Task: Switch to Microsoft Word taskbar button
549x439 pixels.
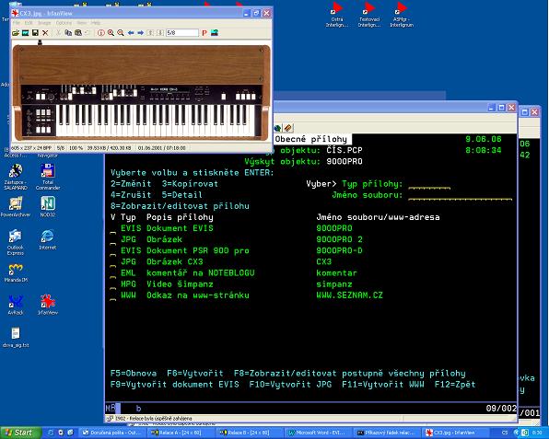Action: coord(318,433)
